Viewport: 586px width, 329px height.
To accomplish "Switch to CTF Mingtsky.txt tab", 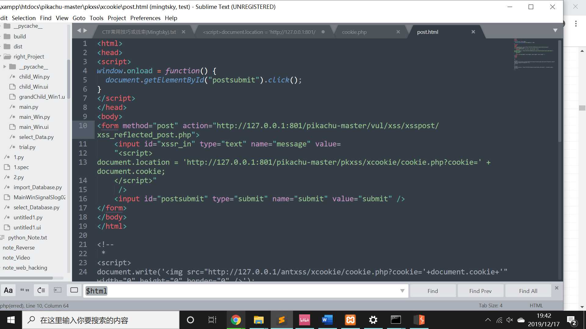I will pyautogui.click(x=139, y=32).
